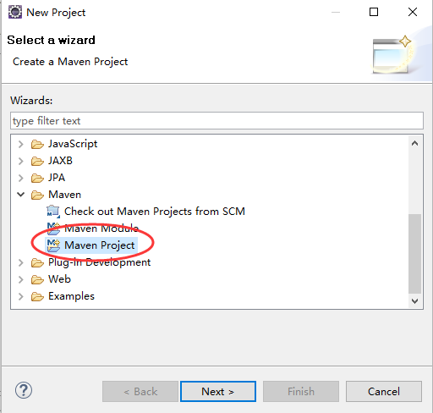Image resolution: width=433 pixels, height=413 pixels.
Task: Open help with the question mark icon
Action: (24, 390)
